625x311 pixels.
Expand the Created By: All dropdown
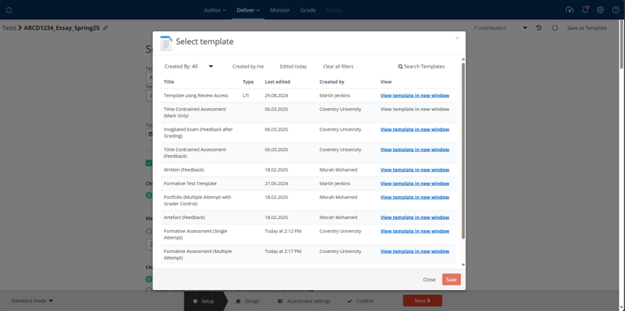[x=189, y=66]
